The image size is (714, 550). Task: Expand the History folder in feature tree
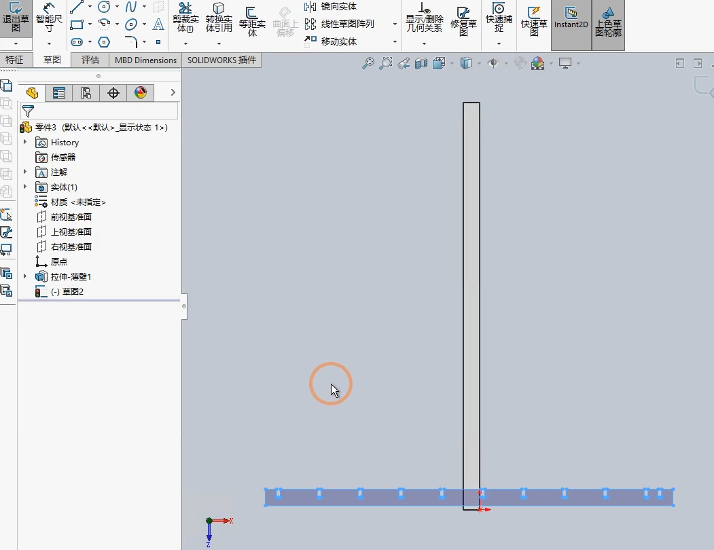tap(25, 143)
